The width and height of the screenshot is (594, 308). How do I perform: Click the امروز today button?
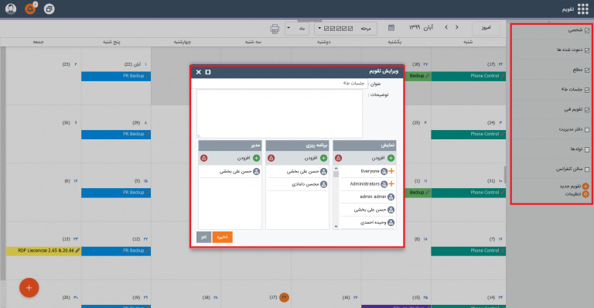pyautogui.click(x=486, y=28)
